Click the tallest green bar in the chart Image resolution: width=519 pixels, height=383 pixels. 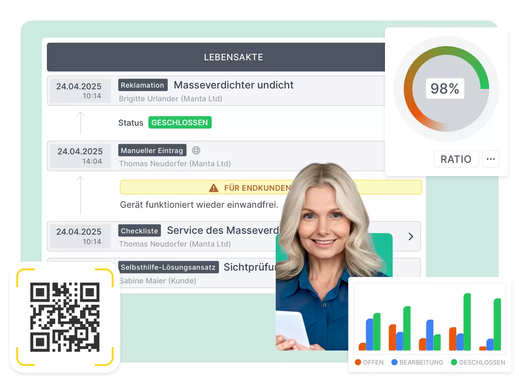pyautogui.click(x=467, y=322)
